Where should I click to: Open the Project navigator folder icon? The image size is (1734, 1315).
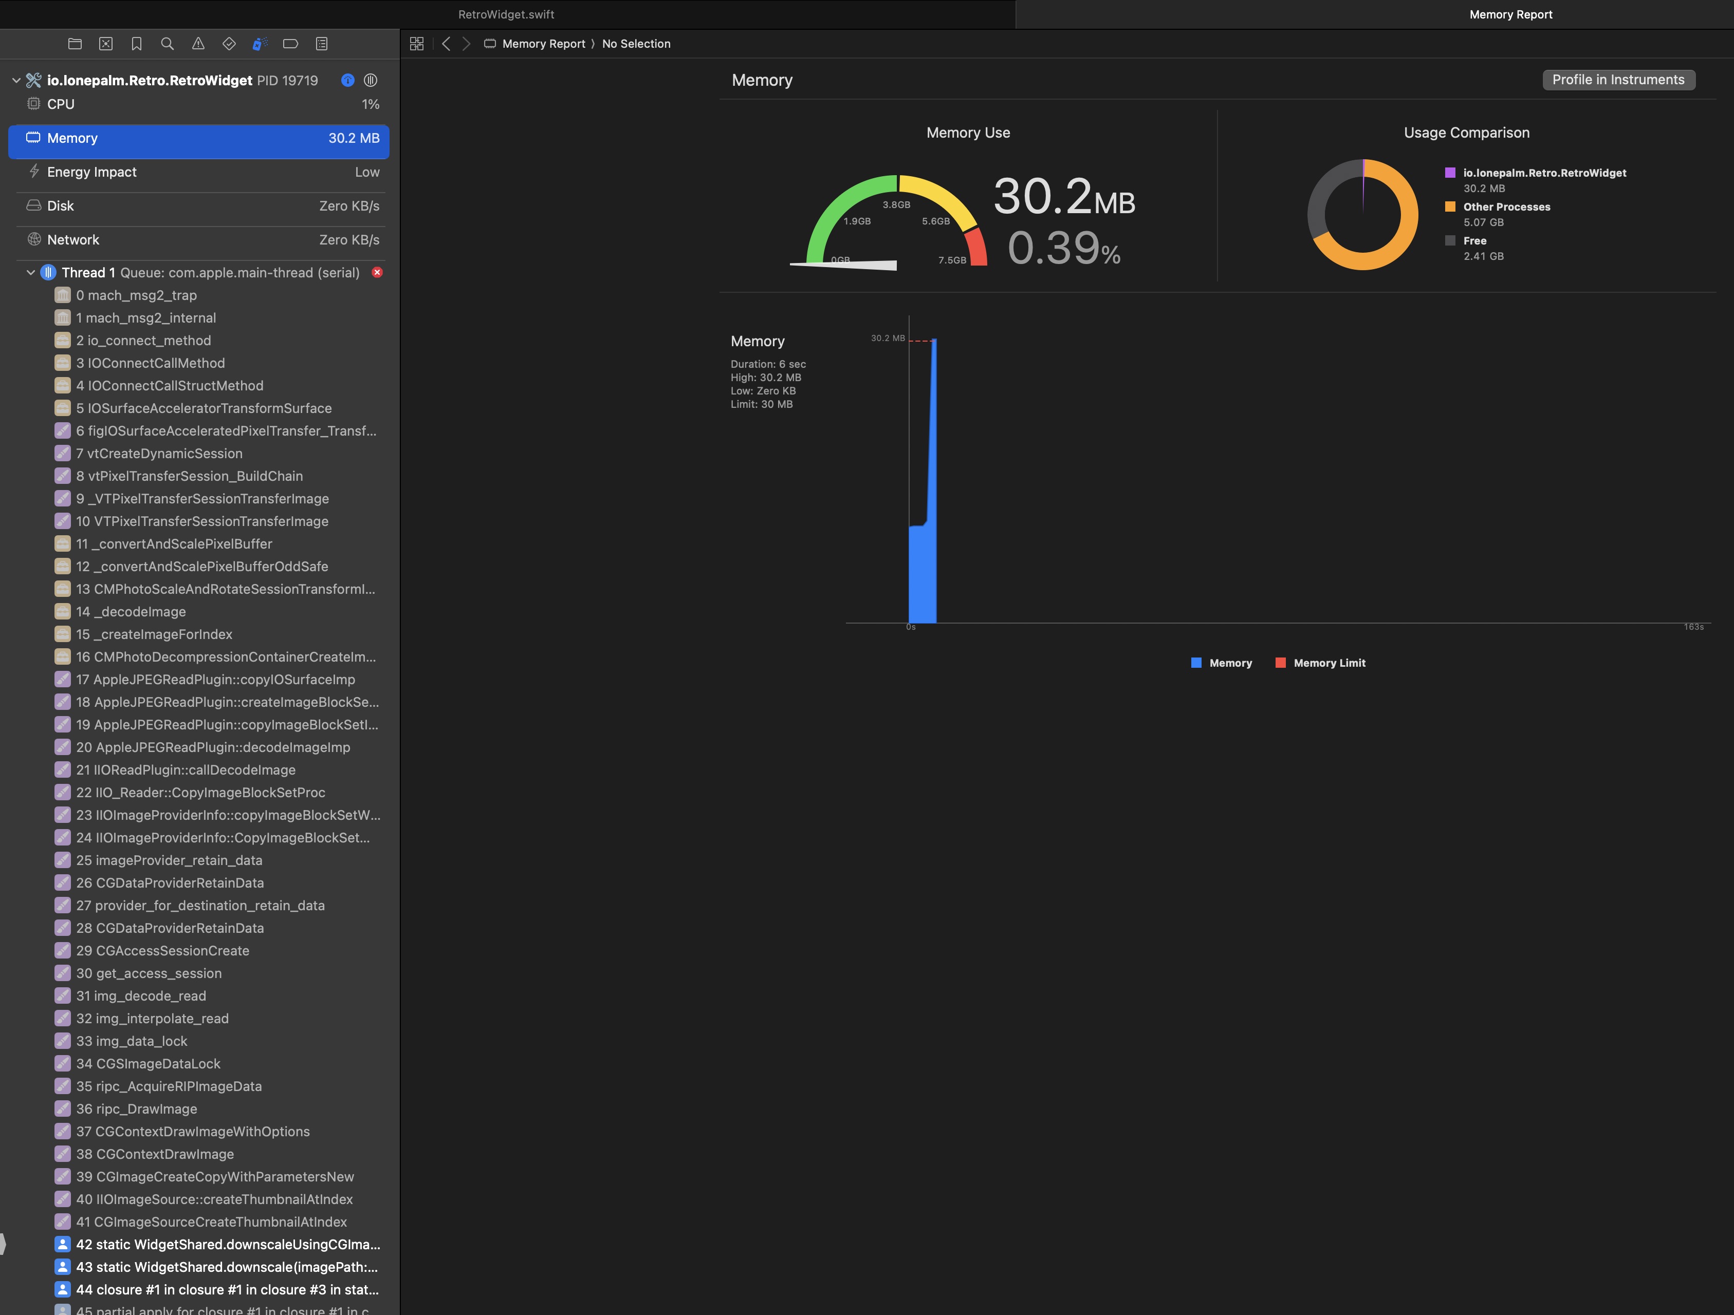click(x=75, y=44)
